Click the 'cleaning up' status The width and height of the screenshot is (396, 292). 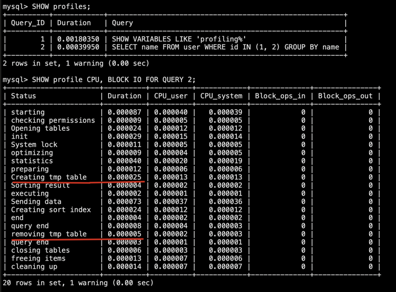(x=34, y=267)
